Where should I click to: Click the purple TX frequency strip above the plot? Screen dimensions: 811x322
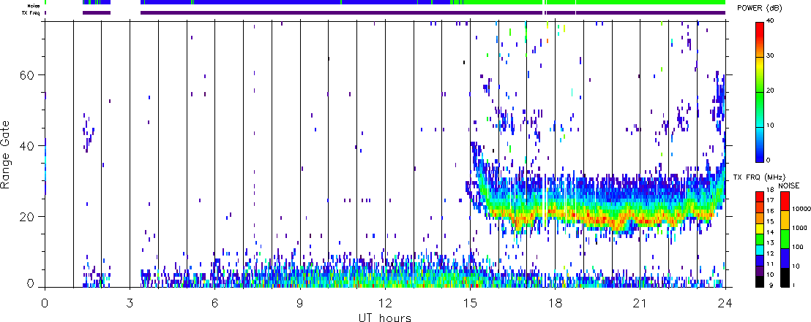433,12
